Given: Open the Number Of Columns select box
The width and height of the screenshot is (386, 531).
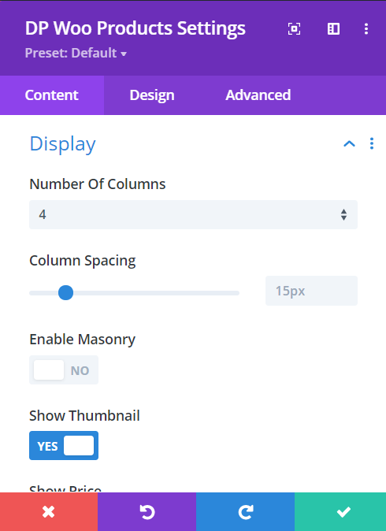Looking at the screenshot, I should [x=193, y=214].
